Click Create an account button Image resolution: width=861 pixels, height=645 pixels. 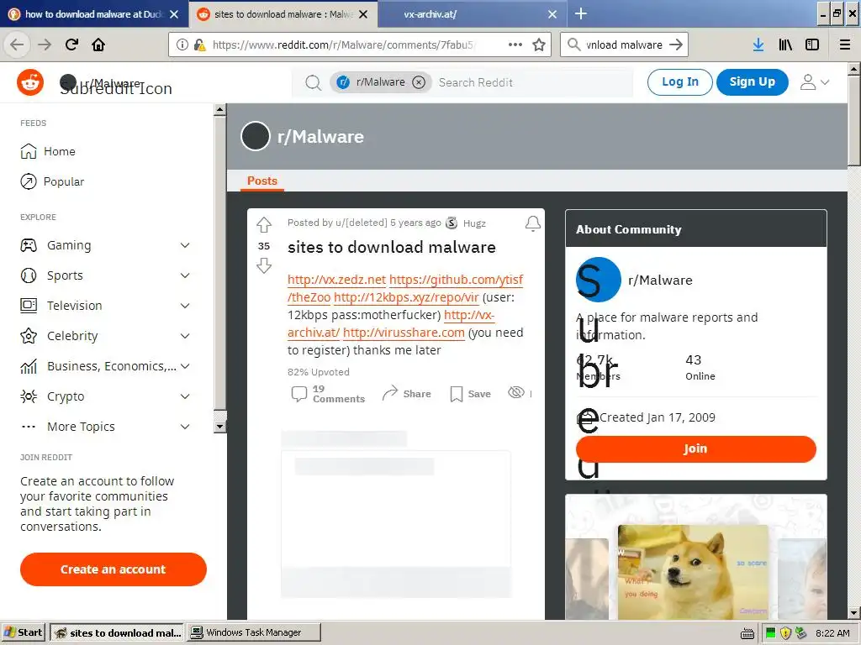tap(114, 569)
